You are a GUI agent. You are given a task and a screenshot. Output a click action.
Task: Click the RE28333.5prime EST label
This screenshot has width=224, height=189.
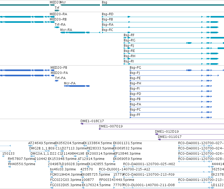[100, 148]
